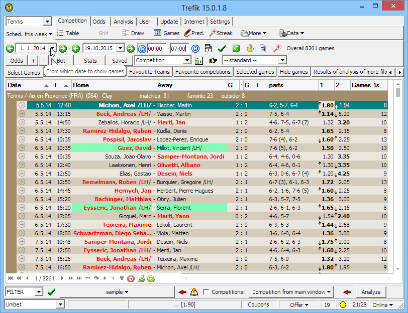Toggle the Competitions checkbox
The image size is (408, 313).
pos(206,292)
